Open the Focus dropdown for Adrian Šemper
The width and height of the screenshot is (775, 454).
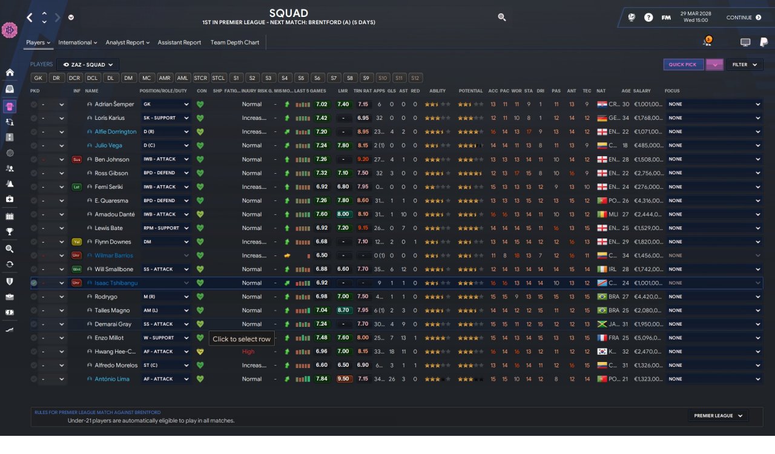coord(714,104)
